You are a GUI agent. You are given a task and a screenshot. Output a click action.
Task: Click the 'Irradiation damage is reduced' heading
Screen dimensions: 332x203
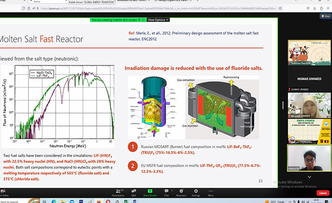[193, 68]
